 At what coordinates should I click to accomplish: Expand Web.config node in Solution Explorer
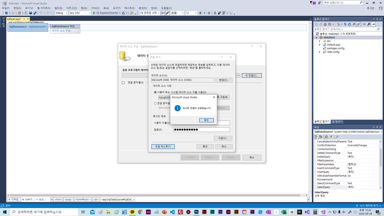point(320,52)
